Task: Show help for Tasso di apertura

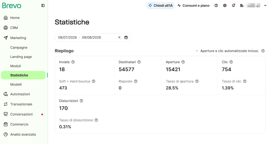Action: [197, 81]
